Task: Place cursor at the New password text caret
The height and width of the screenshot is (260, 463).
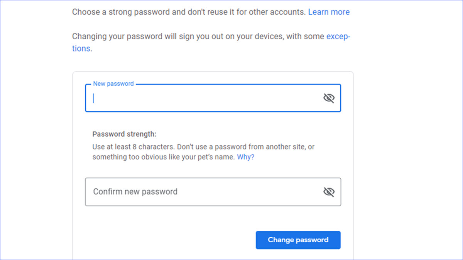Action: coord(94,98)
